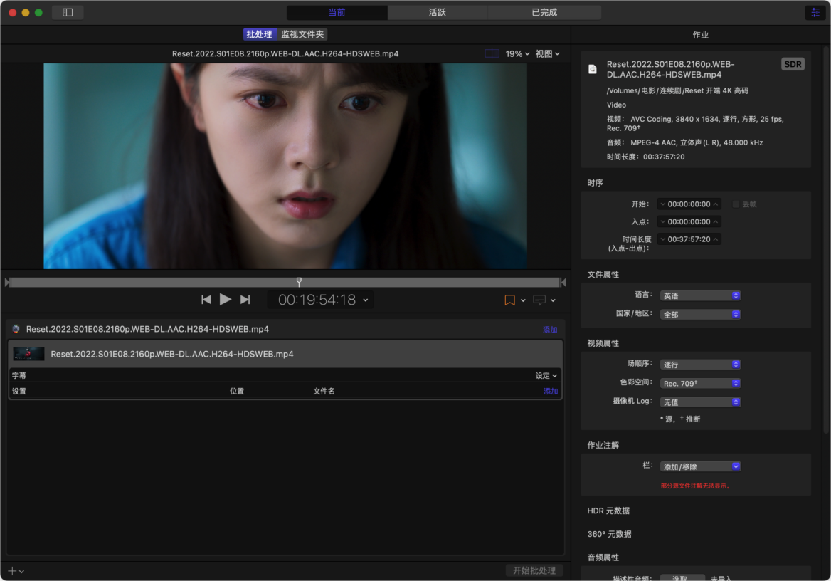Viewport: 831px width, 581px height.
Task: Open the inspector settings icon
Action: click(x=815, y=12)
